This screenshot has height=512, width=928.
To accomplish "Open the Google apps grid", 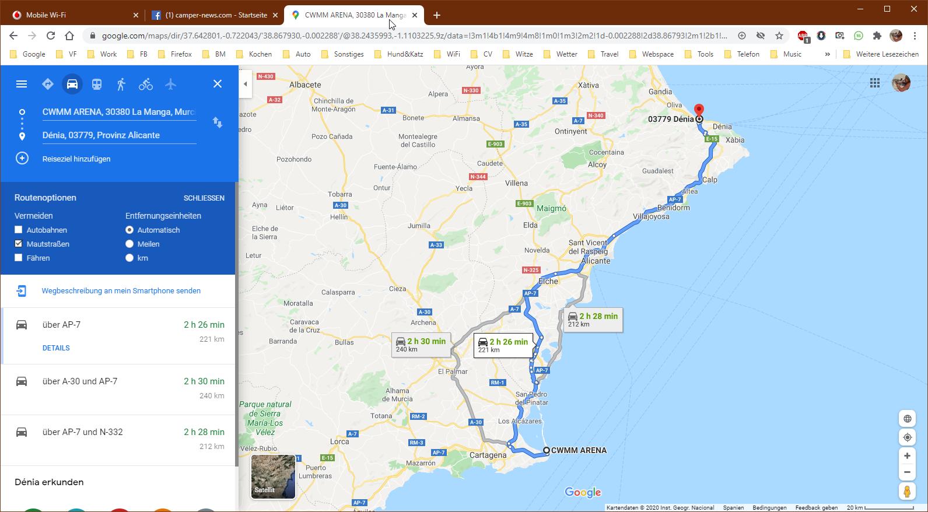I will pos(875,83).
